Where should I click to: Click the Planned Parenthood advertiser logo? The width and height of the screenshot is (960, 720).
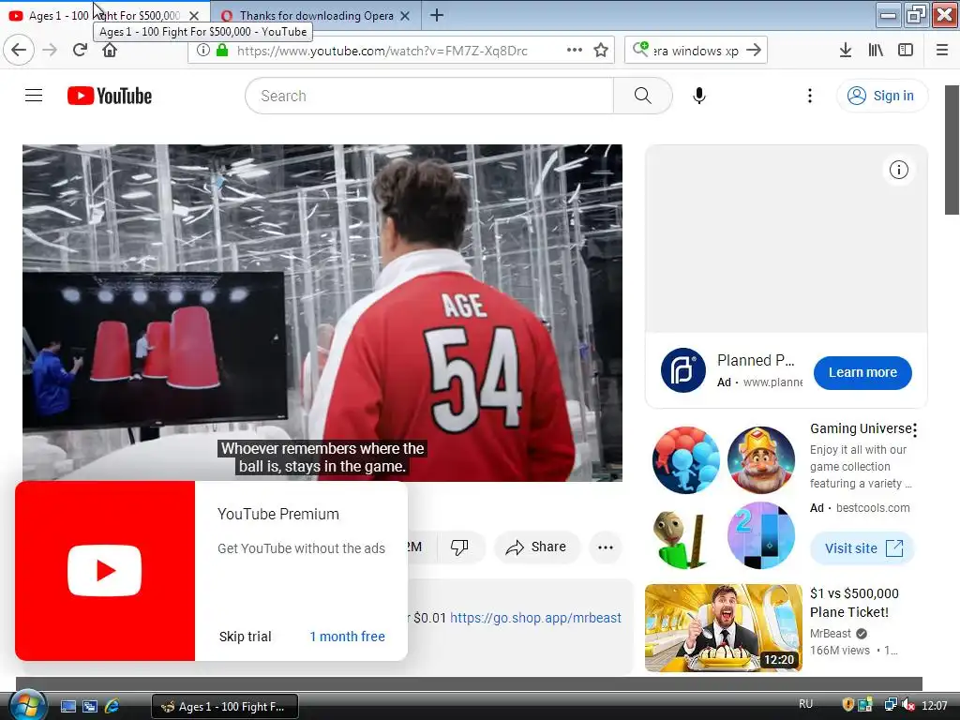(x=682, y=370)
